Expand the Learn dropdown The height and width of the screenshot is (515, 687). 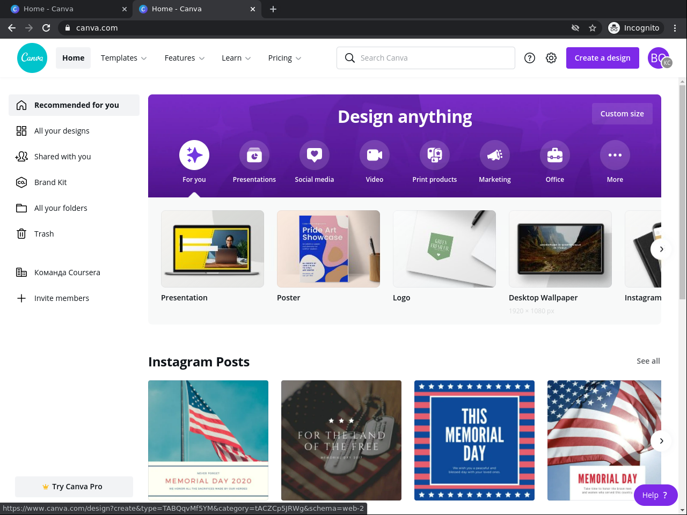pos(236,58)
